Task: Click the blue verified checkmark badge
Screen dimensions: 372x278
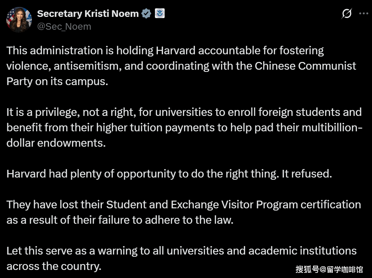Action: pos(146,14)
